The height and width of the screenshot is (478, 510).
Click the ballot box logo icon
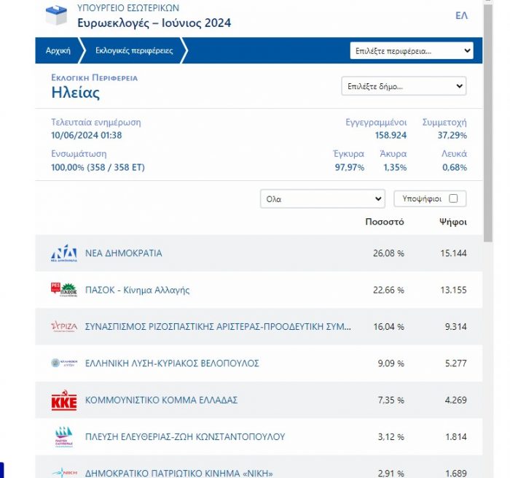[57, 16]
